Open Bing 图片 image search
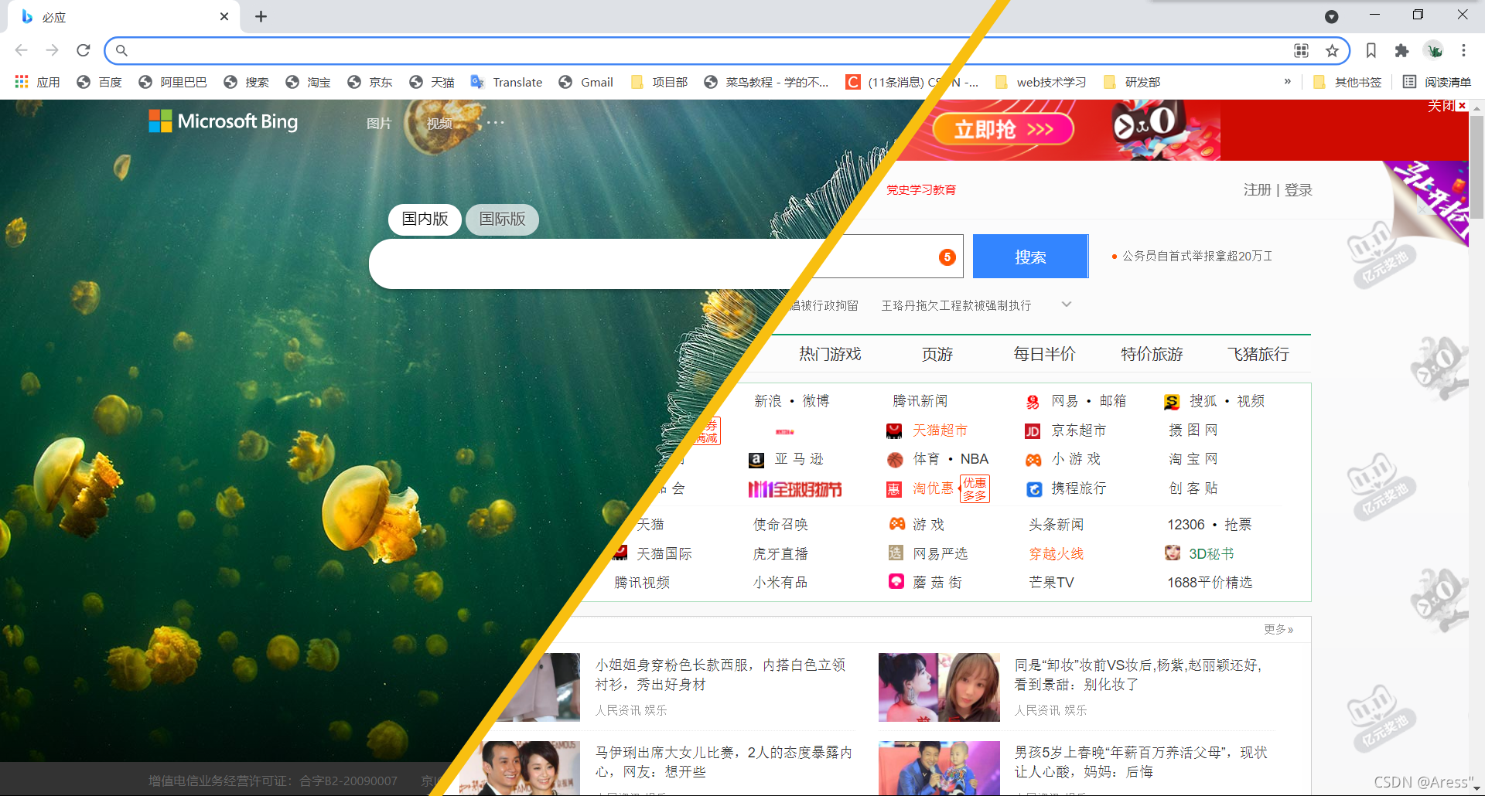This screenshot has height=796, width=1485. 379,123
